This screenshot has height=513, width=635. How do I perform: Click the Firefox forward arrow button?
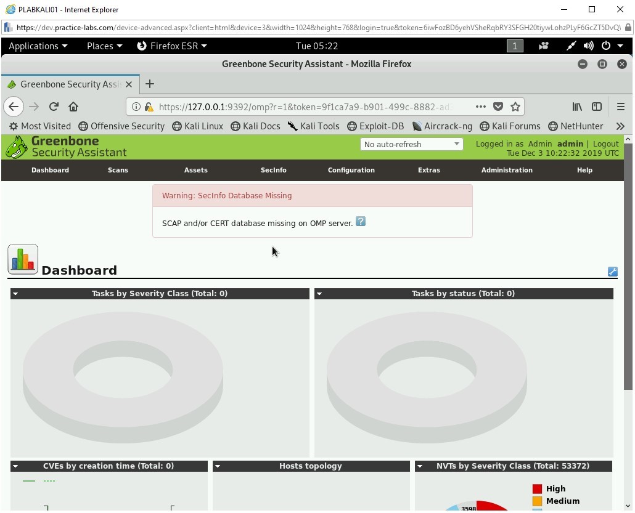coord(34,107)
